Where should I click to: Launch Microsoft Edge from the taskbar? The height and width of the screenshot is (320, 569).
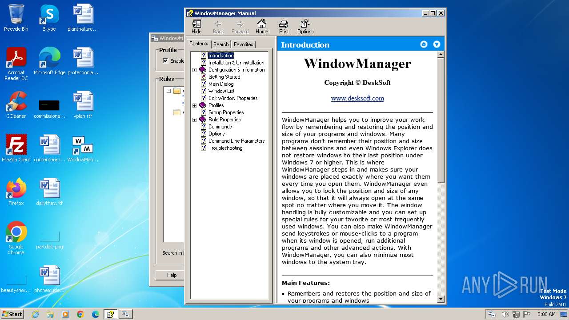pos(96,314)
